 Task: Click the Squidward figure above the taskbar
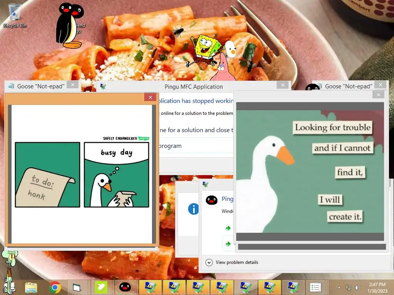10,272
